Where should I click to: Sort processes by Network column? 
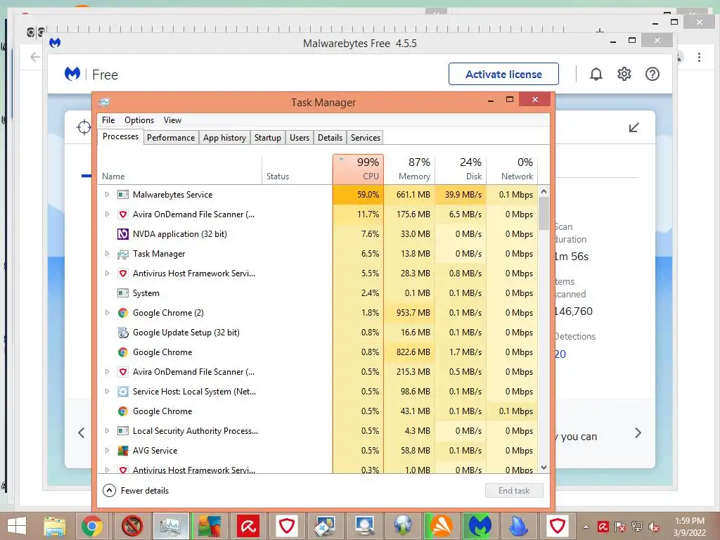[512, 169]
